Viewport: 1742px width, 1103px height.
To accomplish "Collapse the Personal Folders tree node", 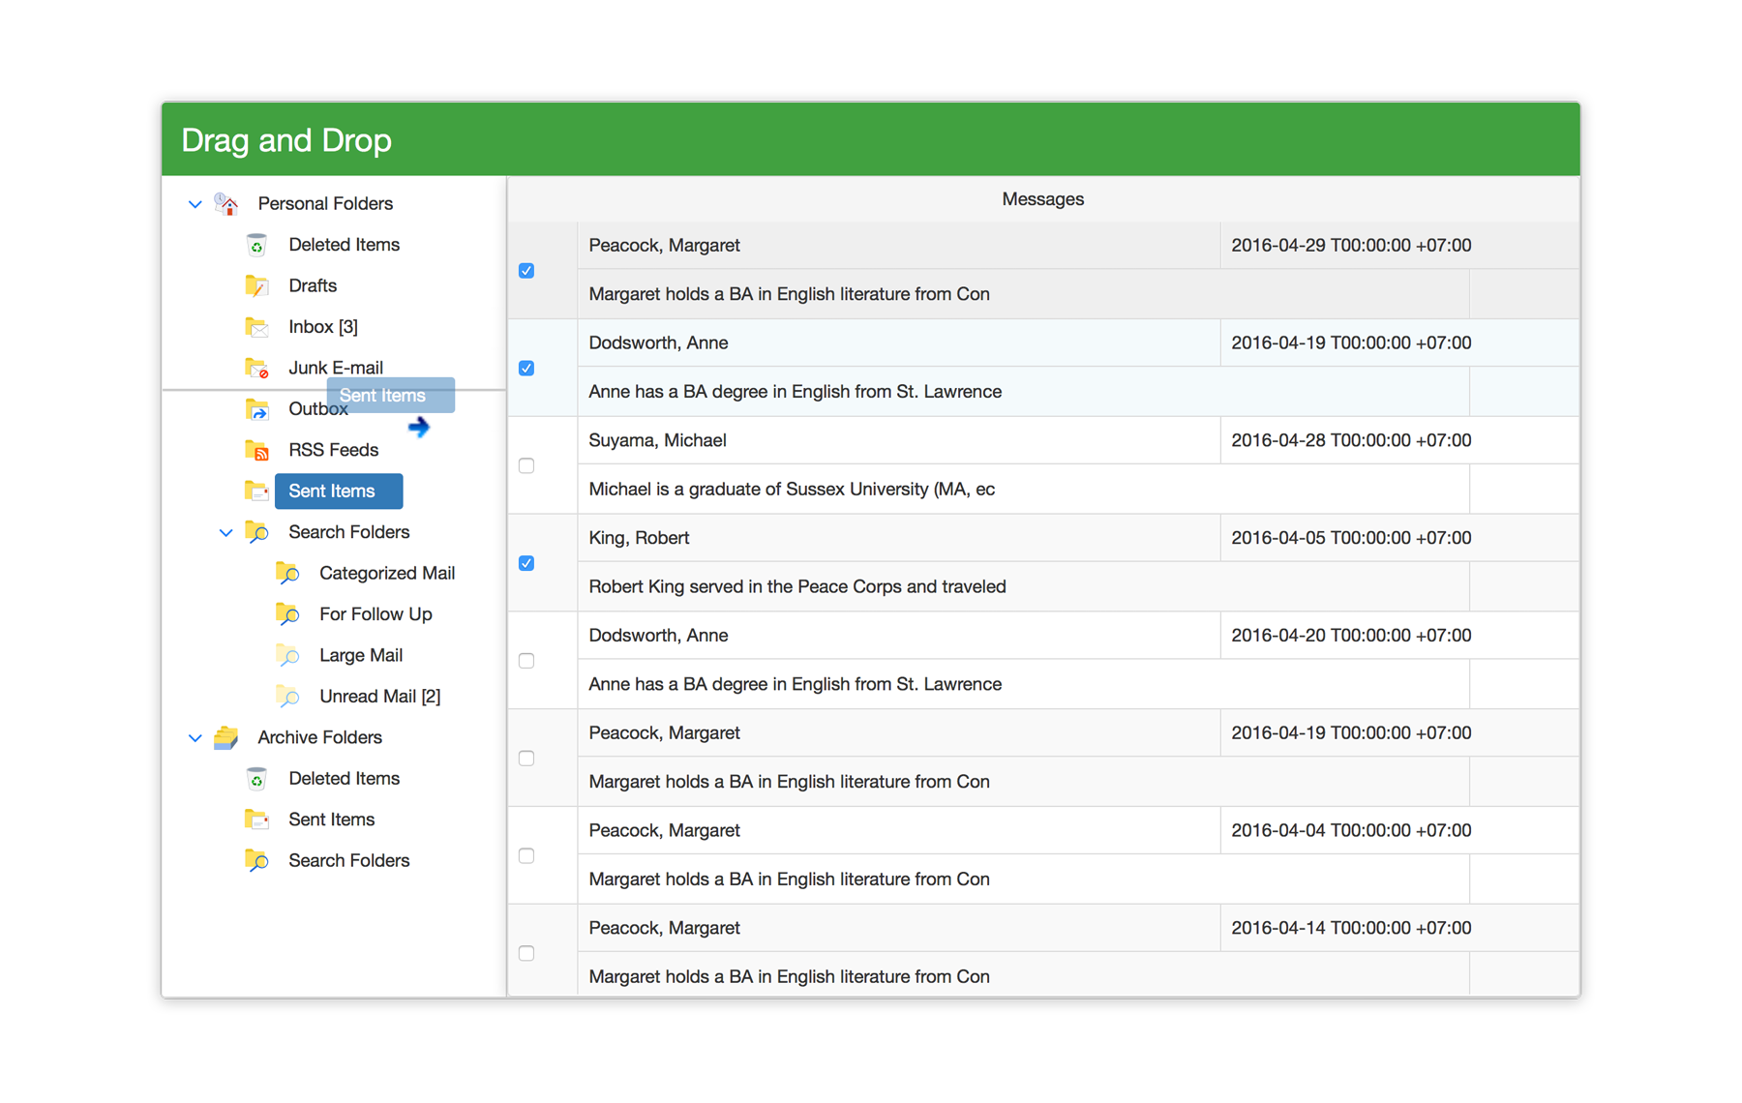I will (195, 204).
